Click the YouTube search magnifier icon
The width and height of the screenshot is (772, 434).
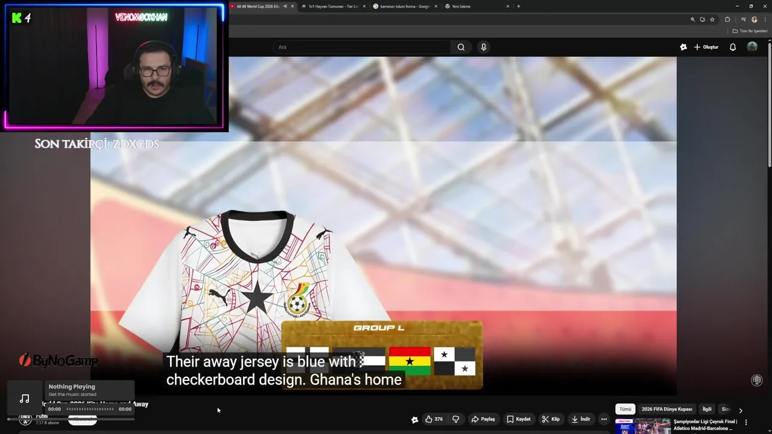[461, 47]
